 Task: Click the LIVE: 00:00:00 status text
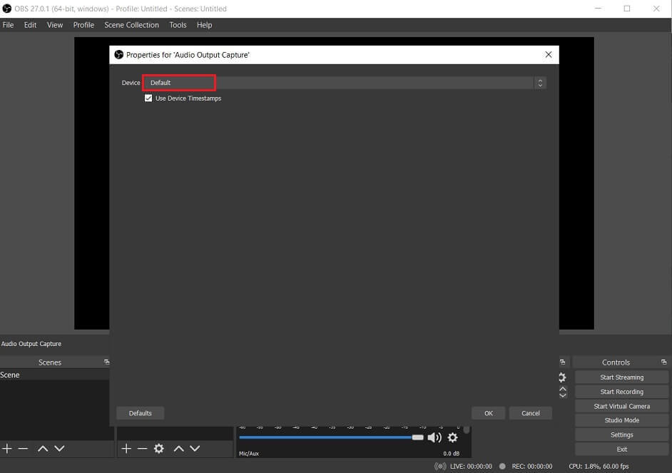pyautogui.click(x=471, y=466)
